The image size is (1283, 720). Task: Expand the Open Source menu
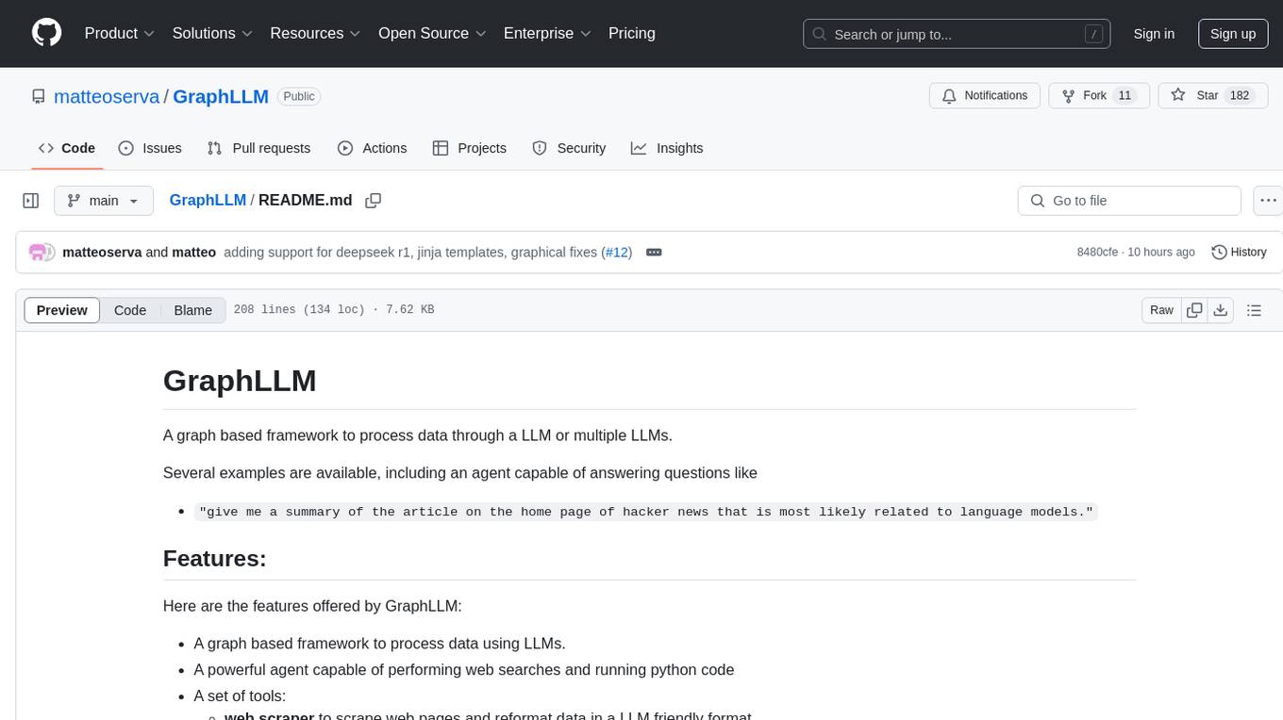tap(432, 33)
